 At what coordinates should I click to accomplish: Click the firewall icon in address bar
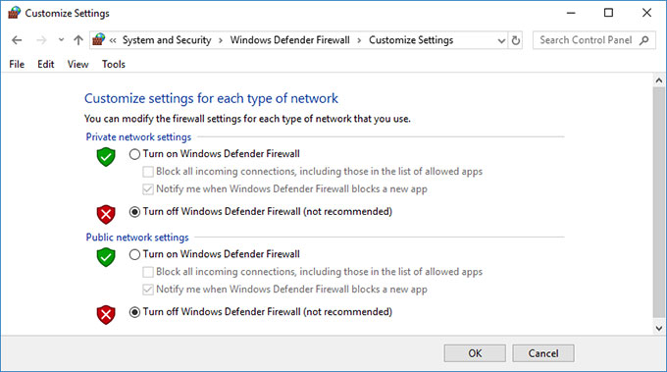coord(99,39)
